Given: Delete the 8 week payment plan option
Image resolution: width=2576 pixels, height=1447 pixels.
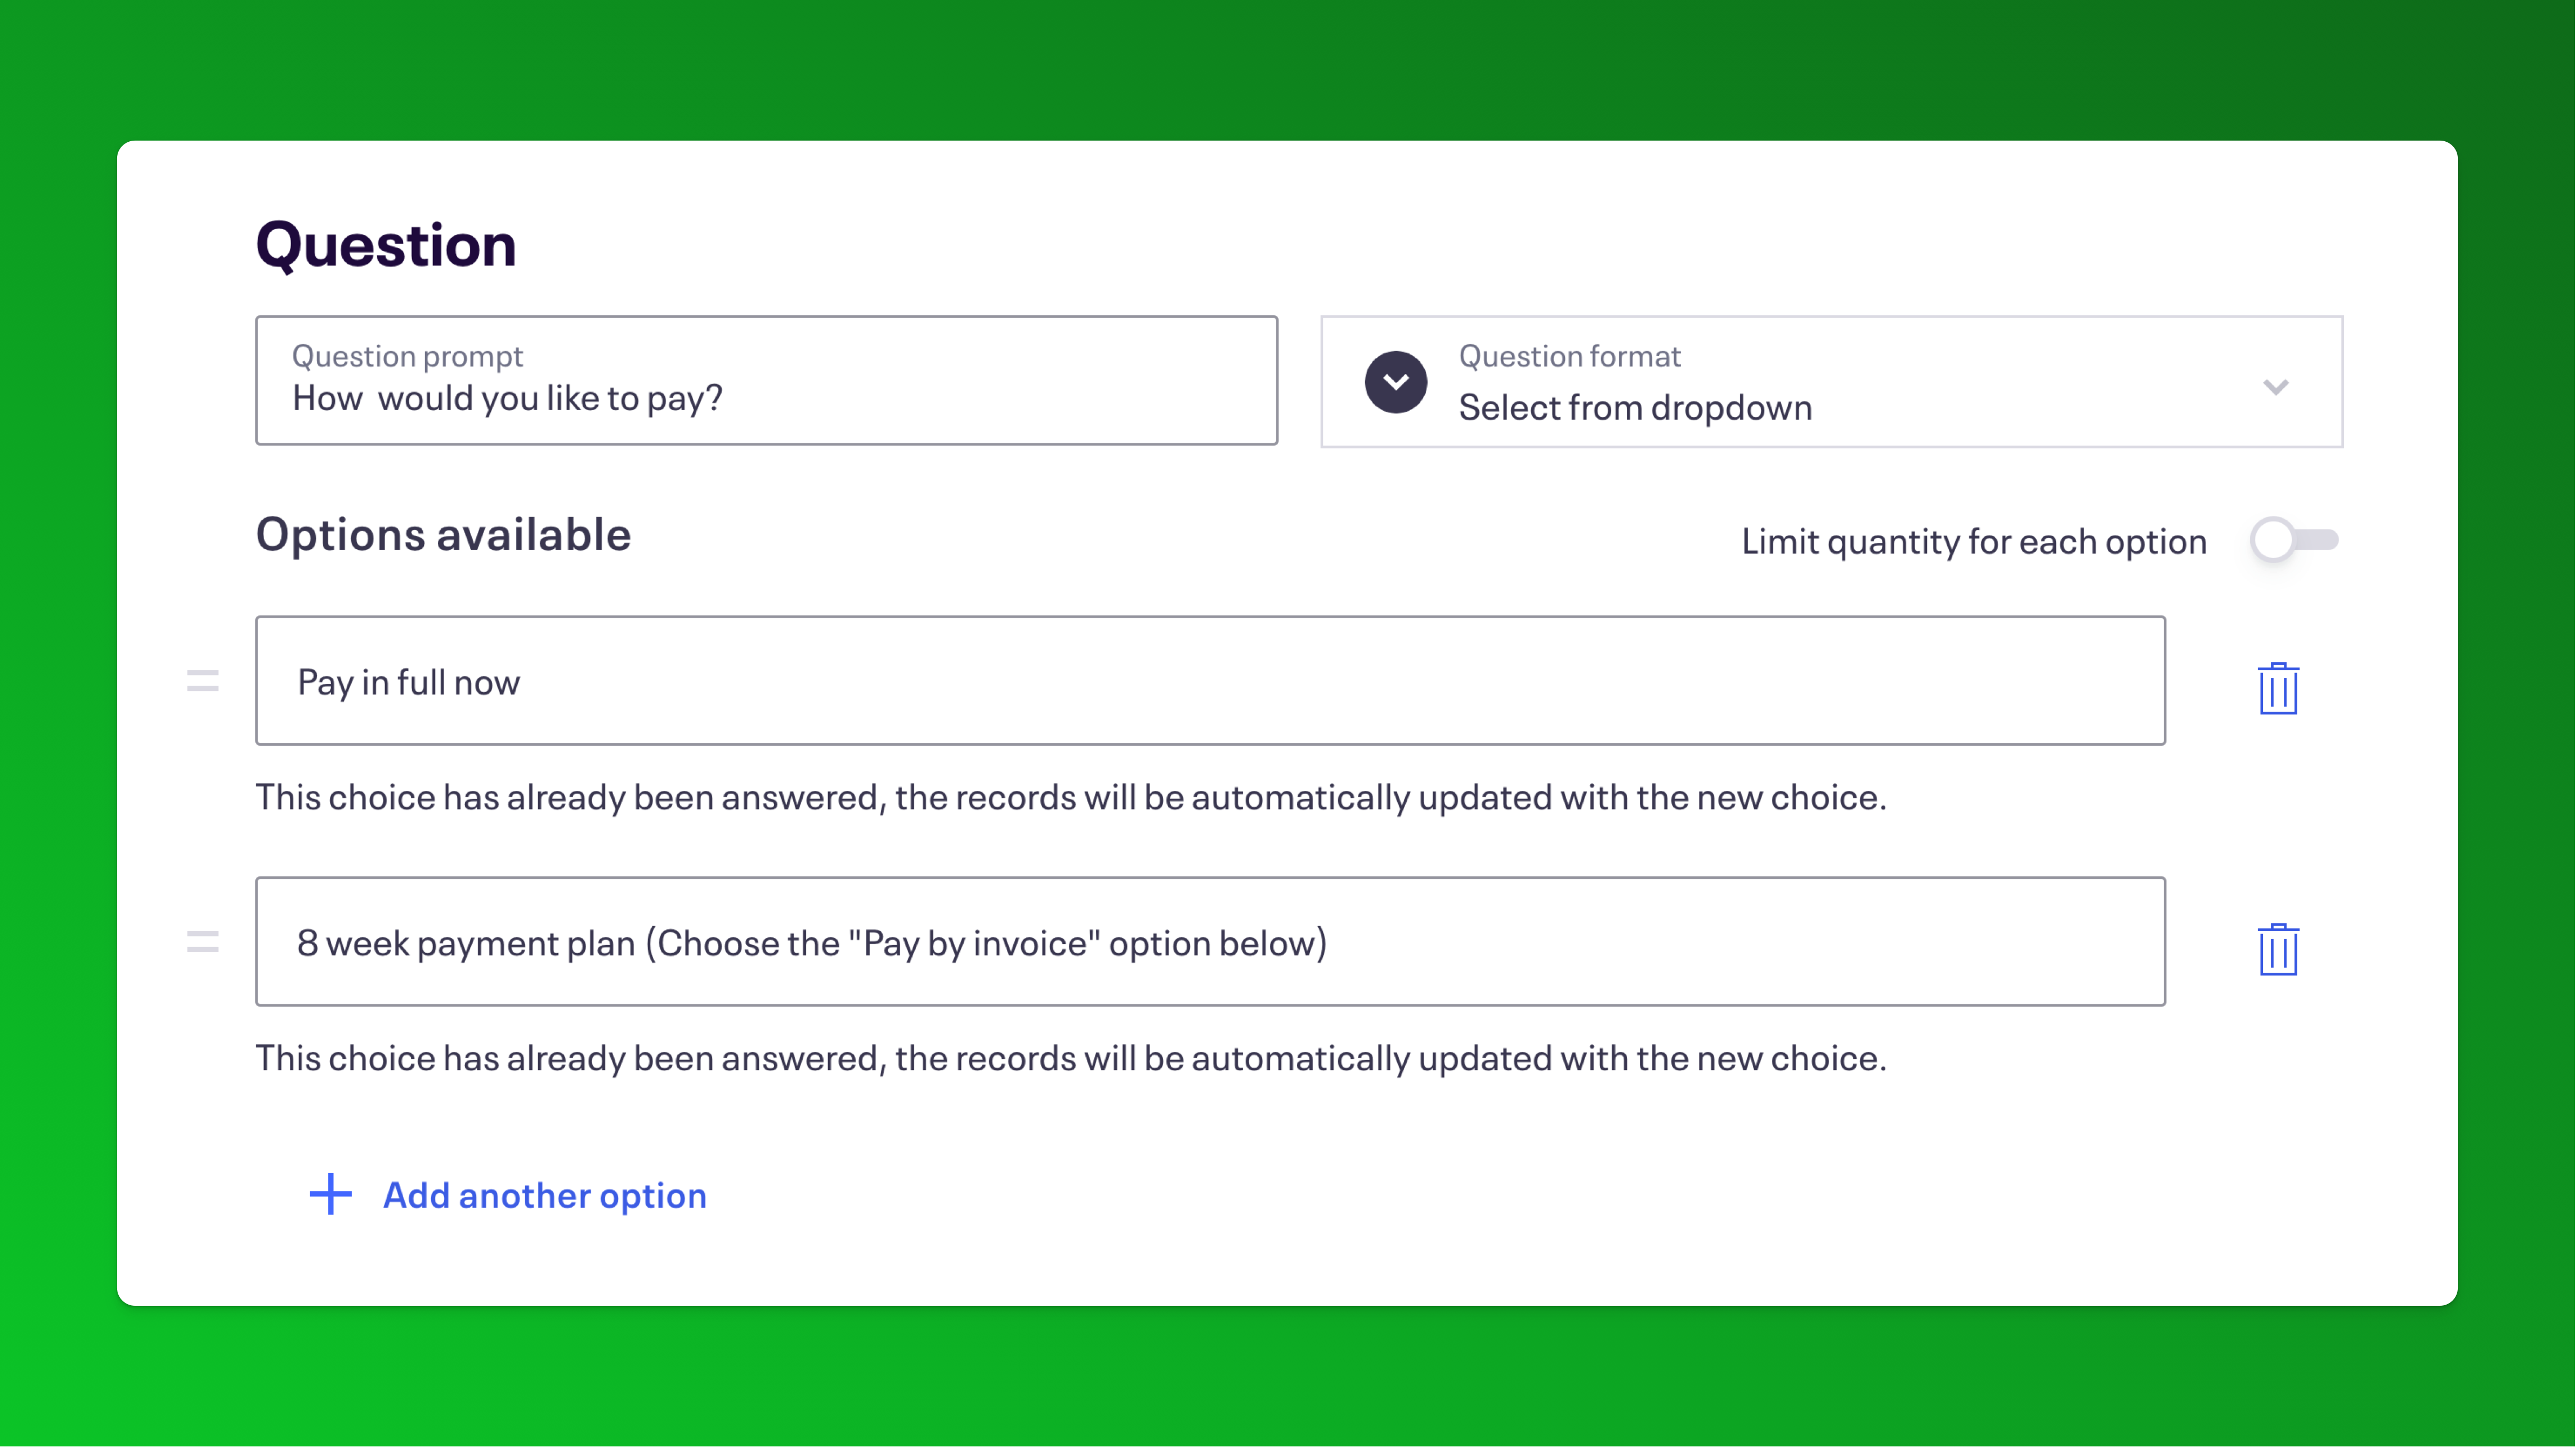Looking at the screenshot, I should click(x=2278, y=949).
